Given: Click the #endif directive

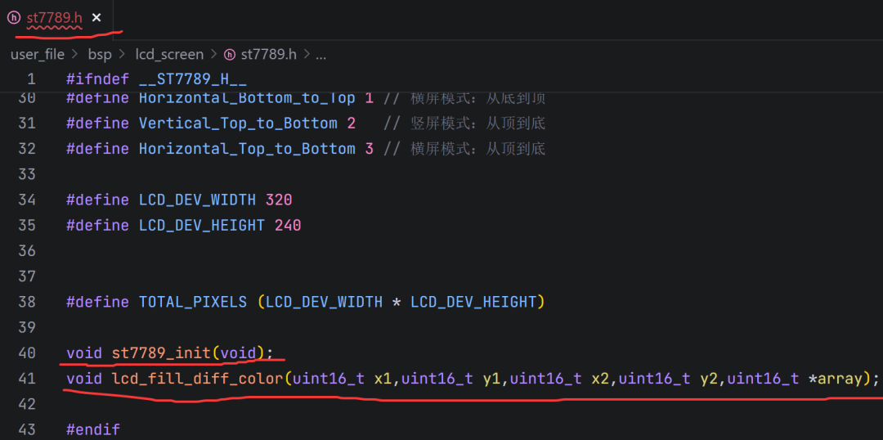Looking at the screenshot, I should tap(93, 430).
